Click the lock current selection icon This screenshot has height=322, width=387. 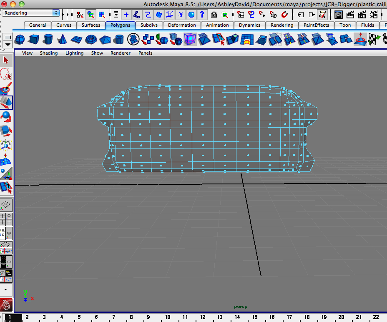tap(214, 15)
